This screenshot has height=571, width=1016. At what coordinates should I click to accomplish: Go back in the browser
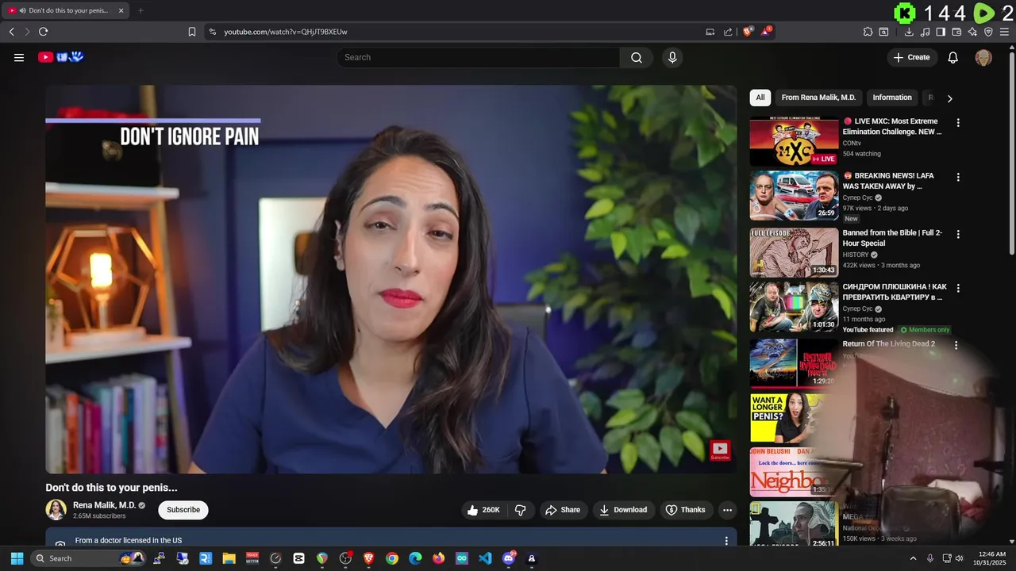12,32
